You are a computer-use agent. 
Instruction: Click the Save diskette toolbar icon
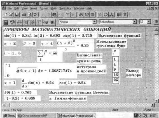tap(17, 15)
